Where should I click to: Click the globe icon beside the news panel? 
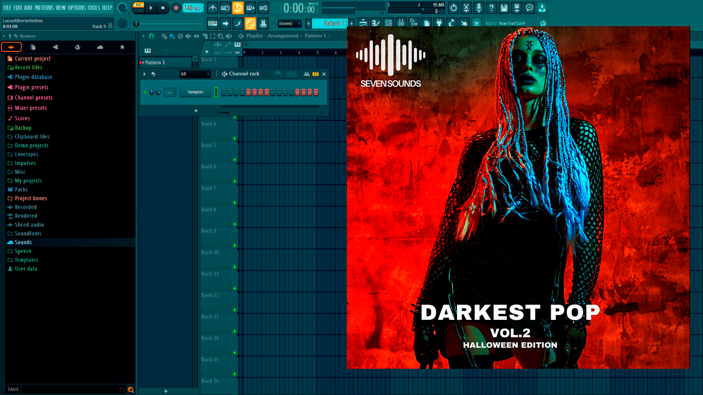543,23
